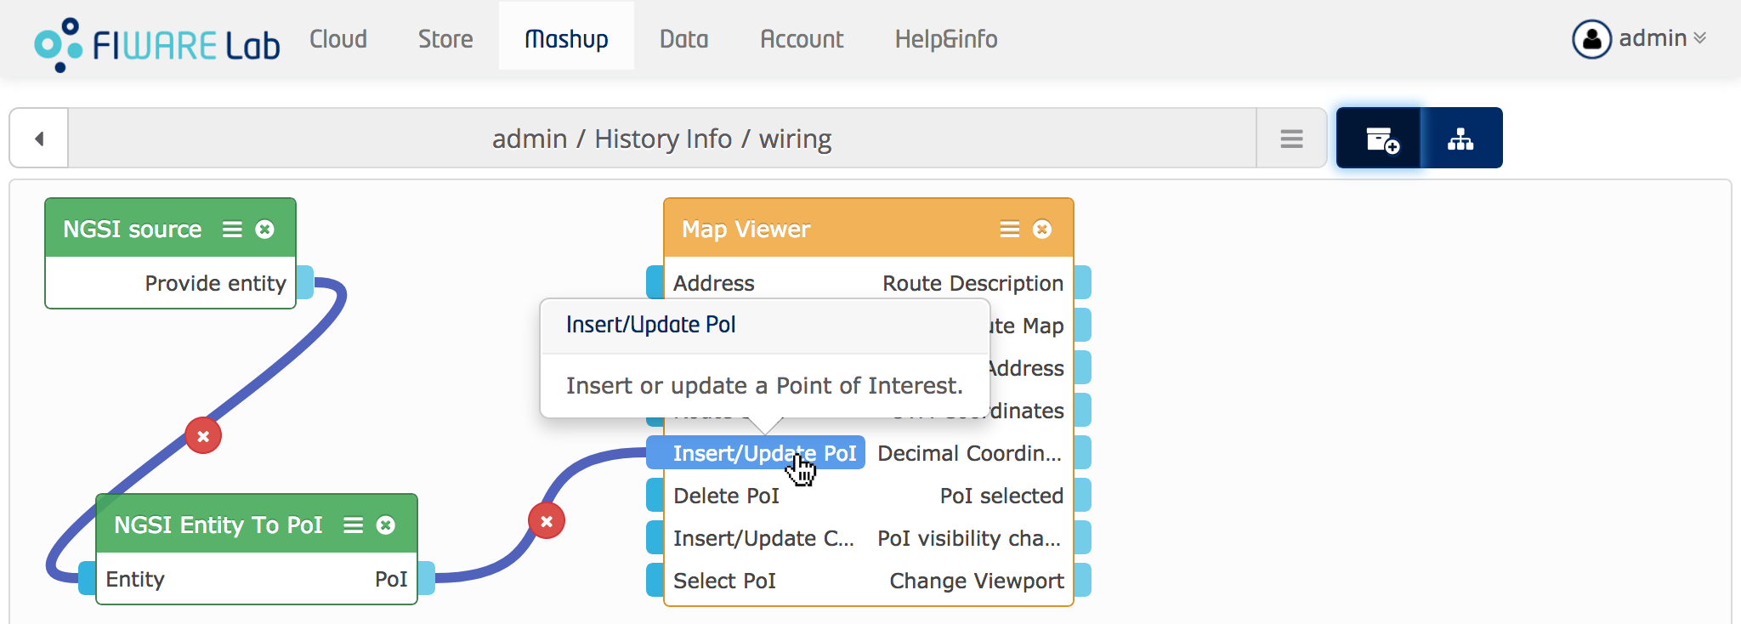Click the Route Description output endpoint
This screenshot has height=624, width=1741.
(x=973, y=283)
